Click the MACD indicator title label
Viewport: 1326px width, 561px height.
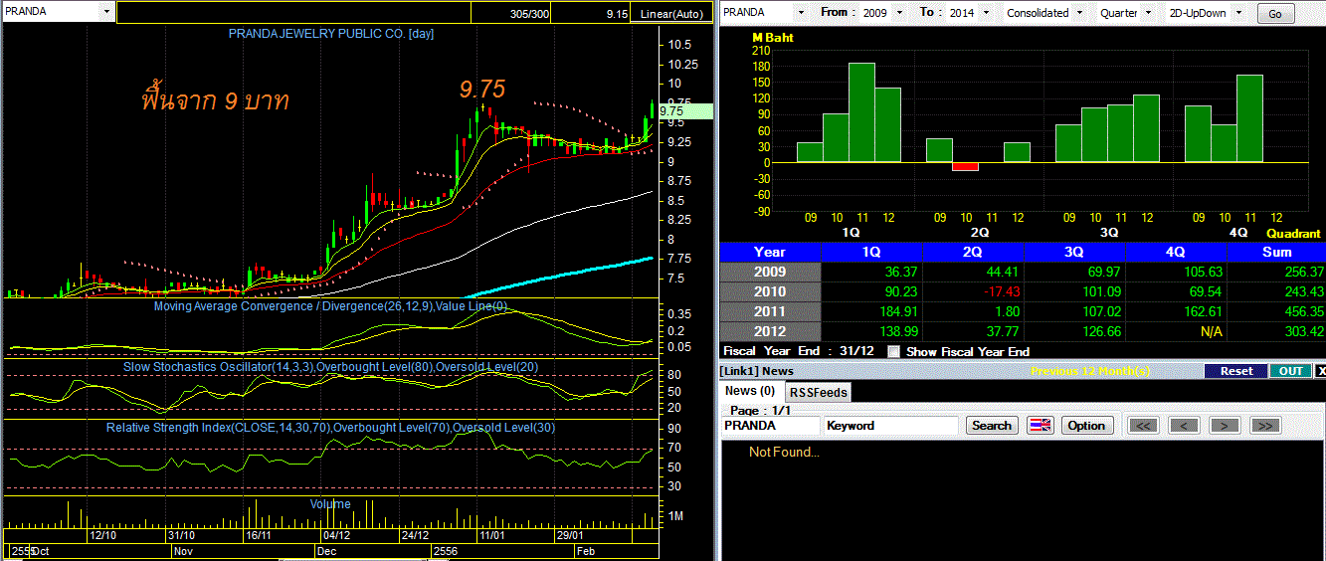330,306
